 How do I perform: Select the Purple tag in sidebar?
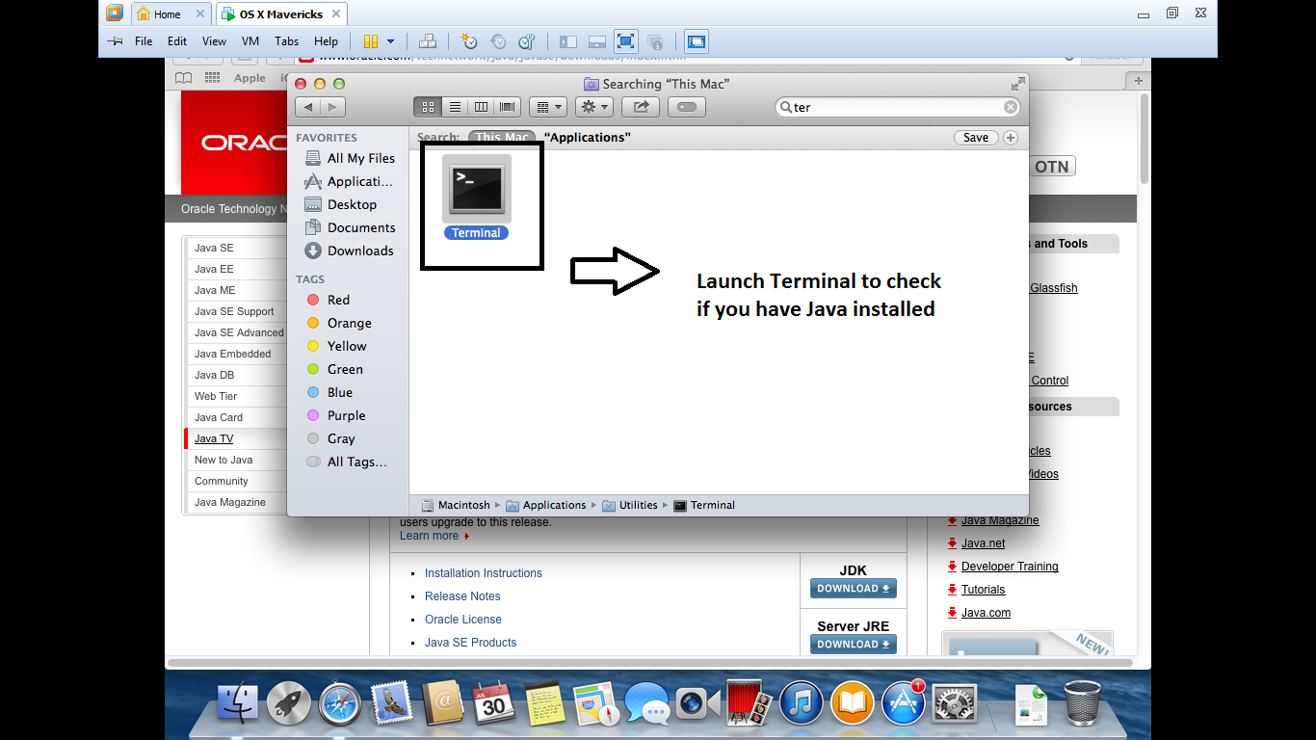tap(335, 415)
